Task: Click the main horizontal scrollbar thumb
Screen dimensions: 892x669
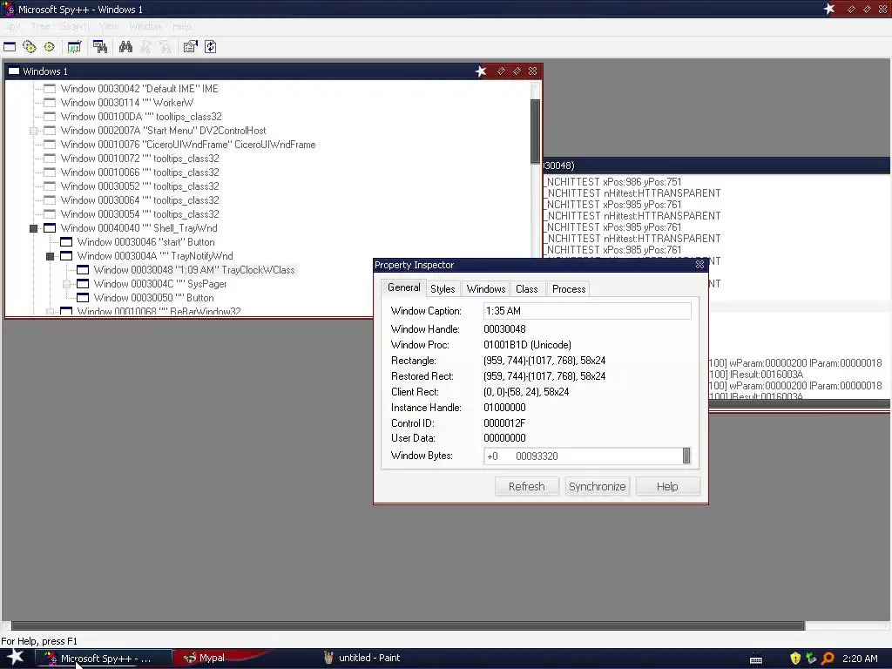Action: pyautogui.click(x=408, y=625)
